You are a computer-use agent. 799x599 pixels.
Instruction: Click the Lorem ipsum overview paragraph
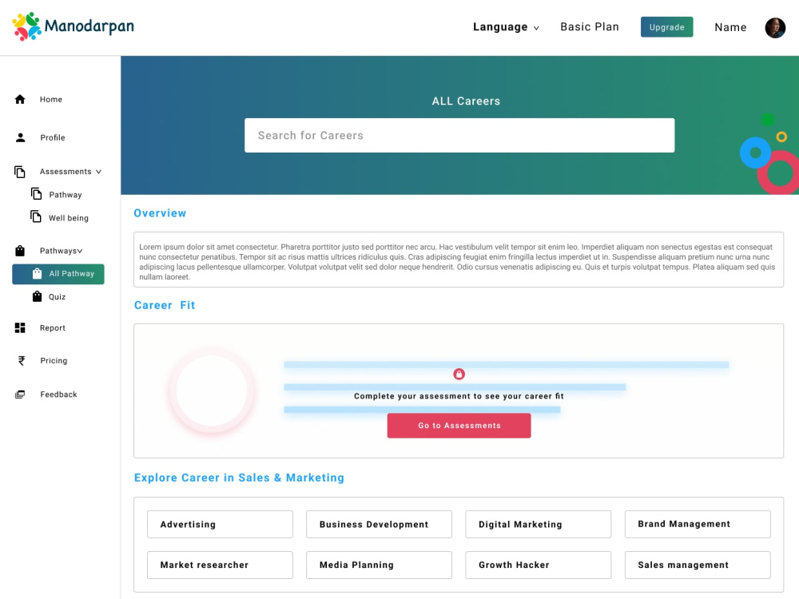[x=458, y=262]
